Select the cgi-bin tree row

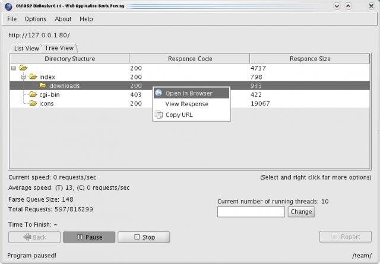(190, 95)
